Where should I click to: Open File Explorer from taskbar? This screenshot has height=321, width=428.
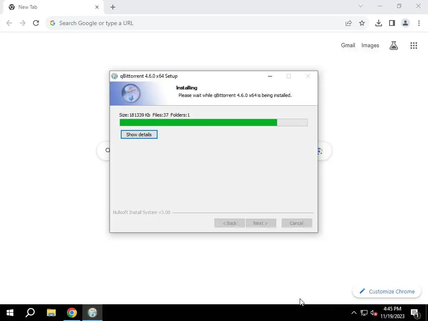51,313
